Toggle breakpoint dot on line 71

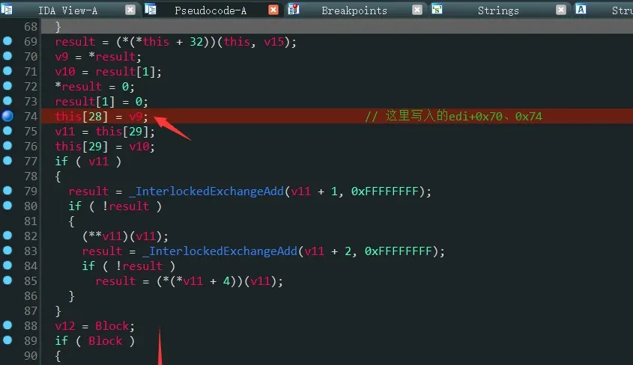pos(7,70)
